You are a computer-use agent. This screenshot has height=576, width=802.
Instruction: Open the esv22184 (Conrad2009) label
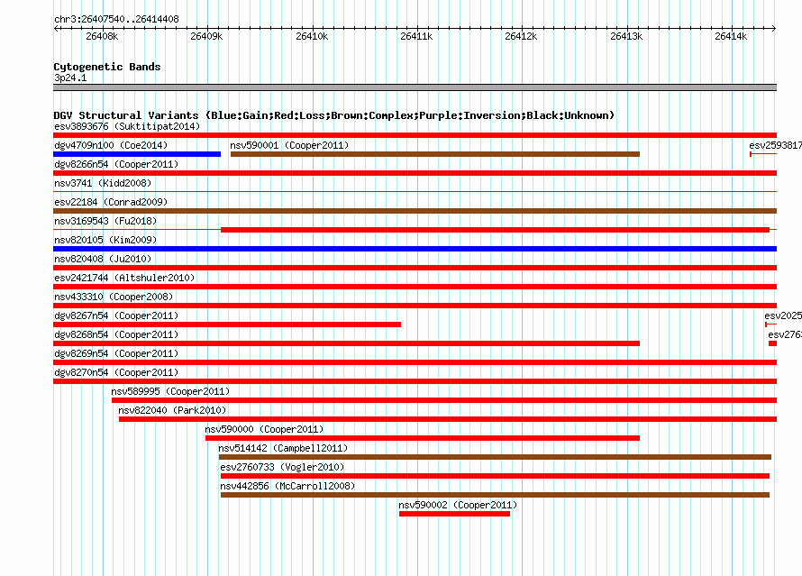(111, 202)
